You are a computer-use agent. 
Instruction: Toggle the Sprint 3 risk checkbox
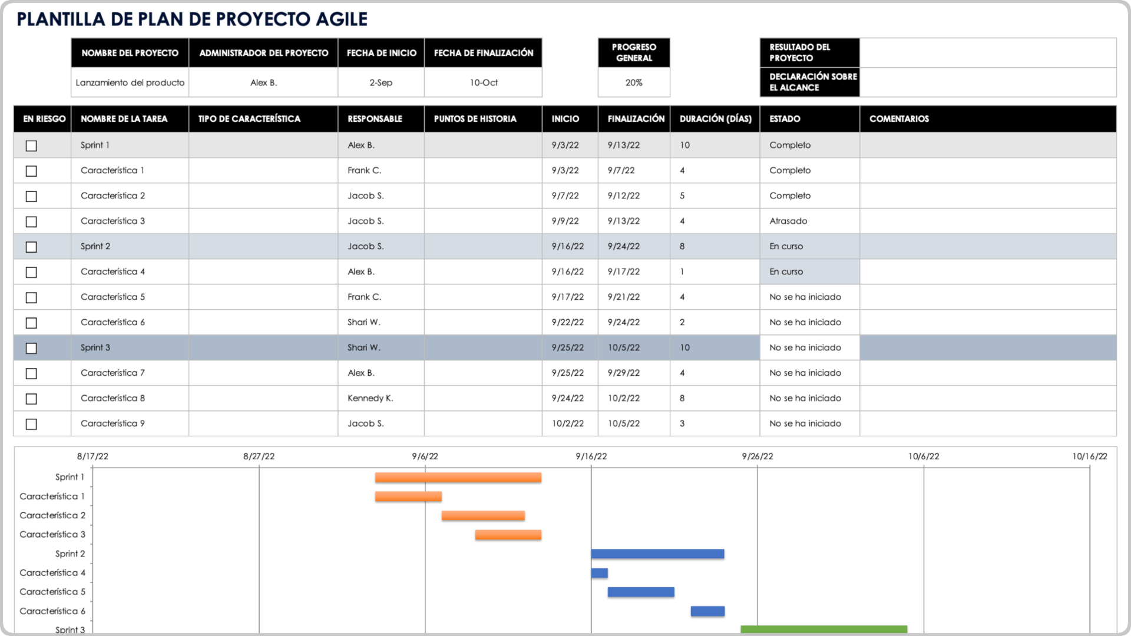[x=31, y=348]
